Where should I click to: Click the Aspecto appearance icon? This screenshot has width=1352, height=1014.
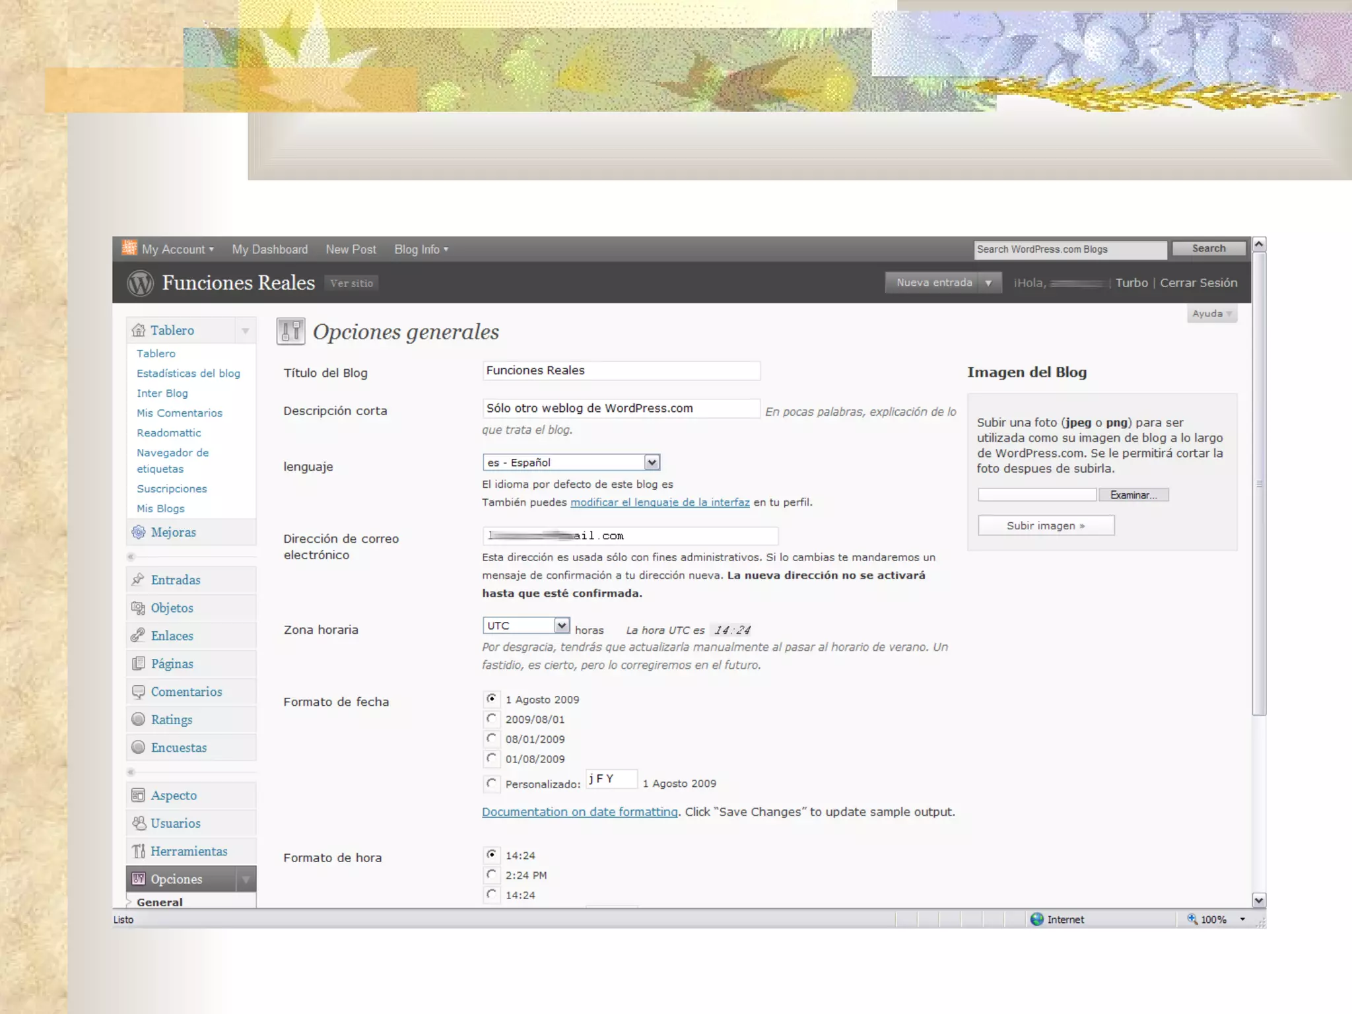click(138, 795)
